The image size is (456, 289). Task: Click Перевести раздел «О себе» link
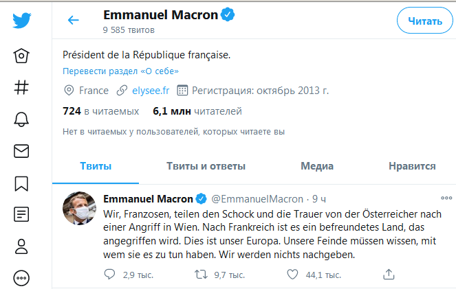coord(121,71)
